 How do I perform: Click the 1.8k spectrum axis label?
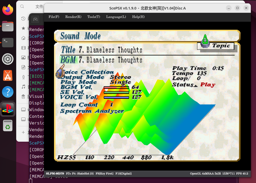coord(167,157)
